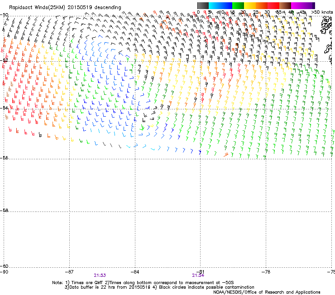Click the -81 longitude axis label

pos(201,272)
